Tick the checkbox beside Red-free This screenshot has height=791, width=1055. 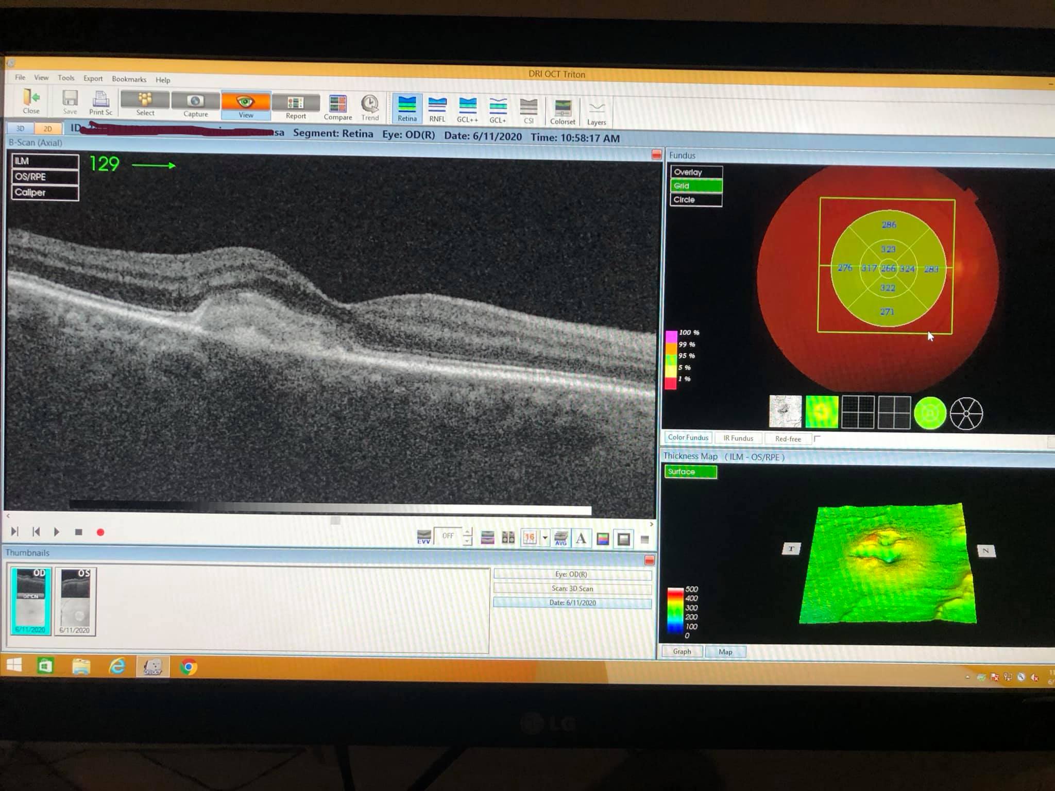pyautogui.click(x=817, y=439)
